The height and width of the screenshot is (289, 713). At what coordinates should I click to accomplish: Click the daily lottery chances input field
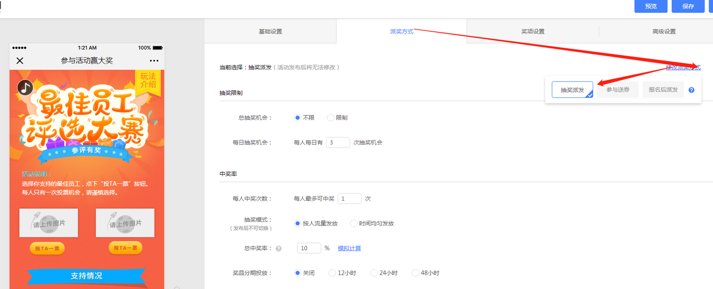click(x=338, y=142)
